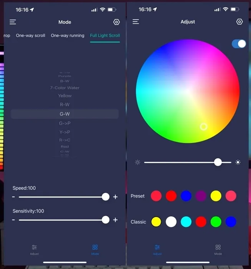
Task: Open settings hexagon icon on Adjust screen
Action: [x=239, y=22]
